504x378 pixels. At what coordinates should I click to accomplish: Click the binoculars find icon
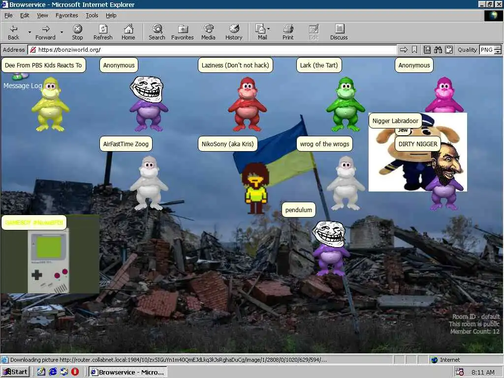click(x=438, y=50)
